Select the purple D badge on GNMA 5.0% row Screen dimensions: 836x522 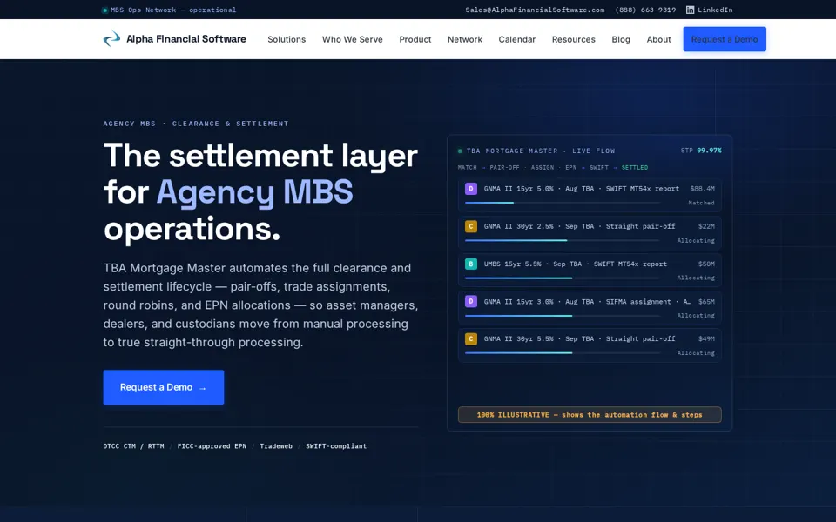[x=471, y=189]
